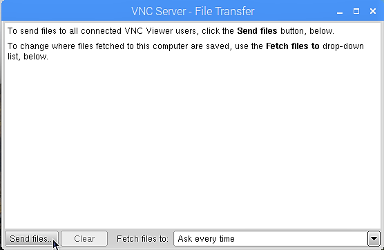This screenshot has width=384, height=250.
Task: Click the VNC Server - File Transfer title text
Action: coord(193,11)
